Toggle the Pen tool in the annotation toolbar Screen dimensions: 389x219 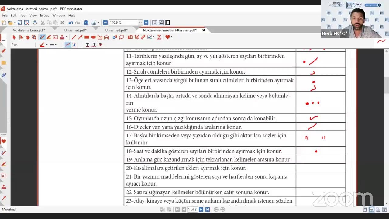(x=42, y=37)
